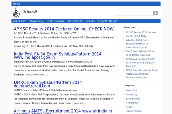Image resolution: width=172 pixels, height=114 pixels.
Task: Open India Post PA SA Exam Syllabus headline
Action: pyautogui.click(x=58, y=56)
